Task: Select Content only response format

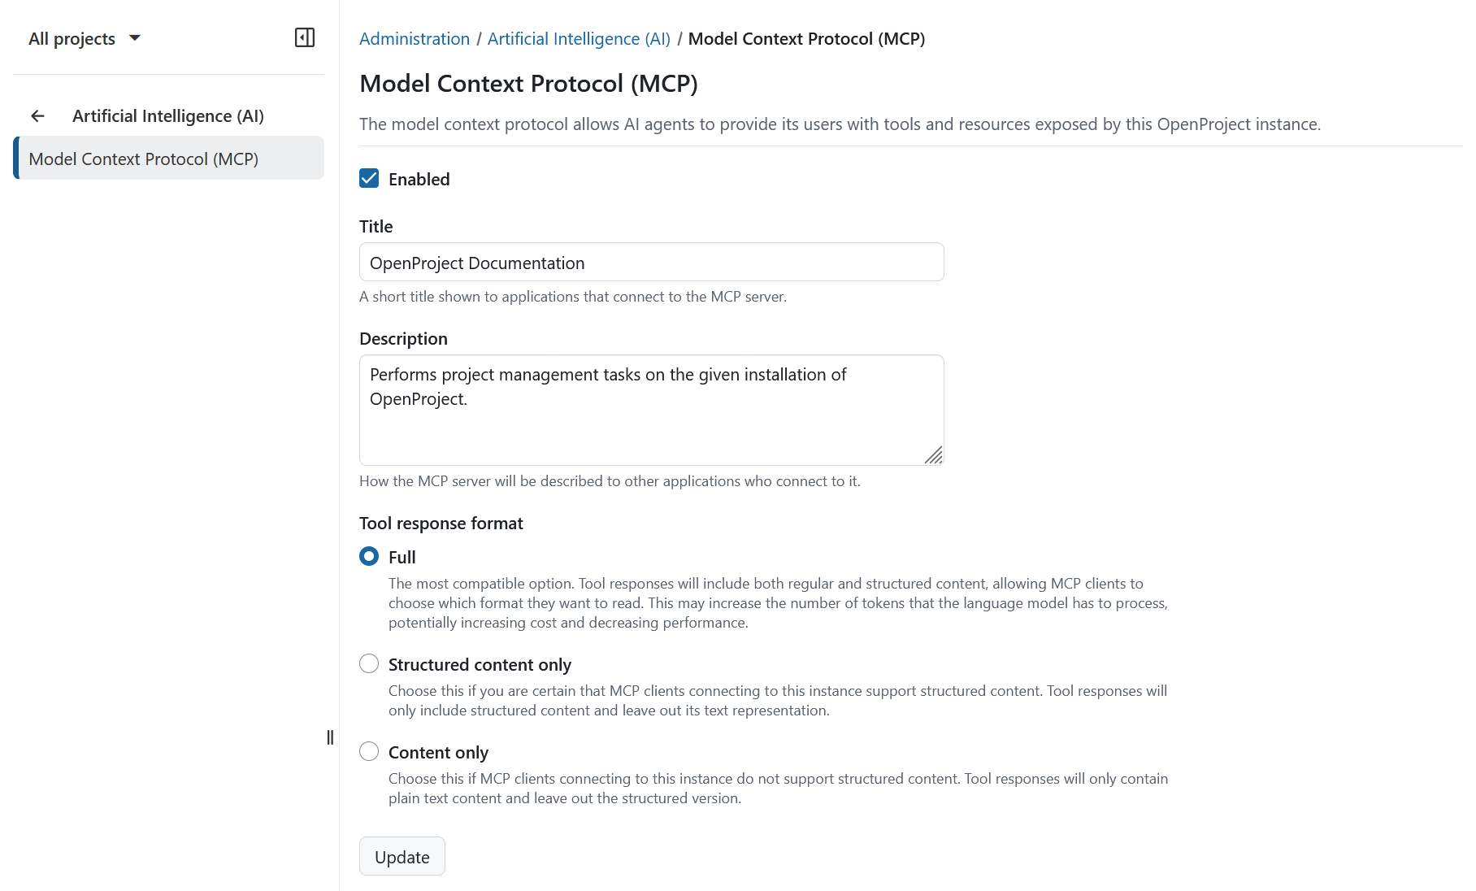Action: (x=368, y=751)
